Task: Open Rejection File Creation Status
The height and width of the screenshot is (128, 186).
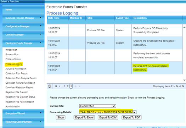Action: 20,97
